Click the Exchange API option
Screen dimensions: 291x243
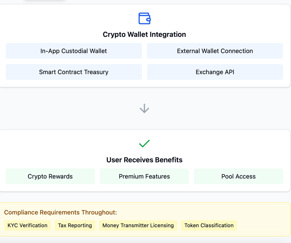coord(215,72)
